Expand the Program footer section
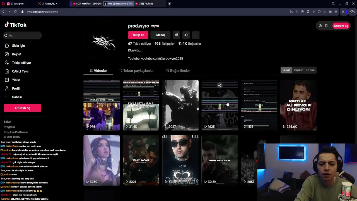The width and height of the screenshot is (357, 201). tap(9, 127)
